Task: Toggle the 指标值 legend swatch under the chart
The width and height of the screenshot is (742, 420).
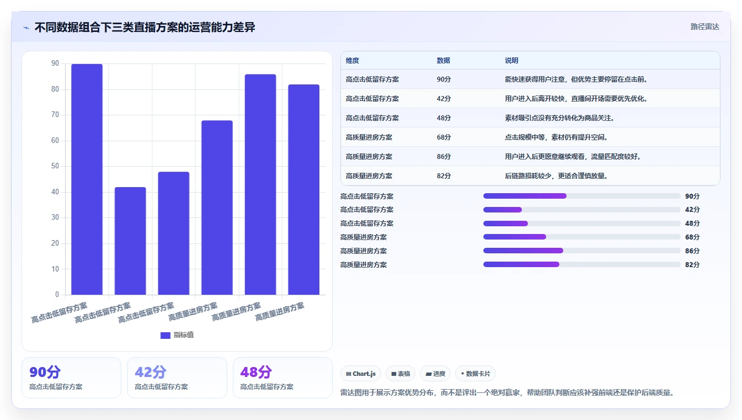Action: [x=165, y=335]
